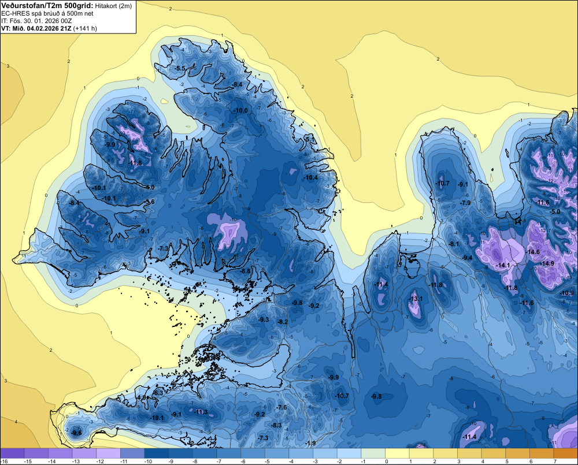This screenshot has width=578, height=465.
Task: Click the temperature value '-14.6' on the map
Action: pos(533,252)
